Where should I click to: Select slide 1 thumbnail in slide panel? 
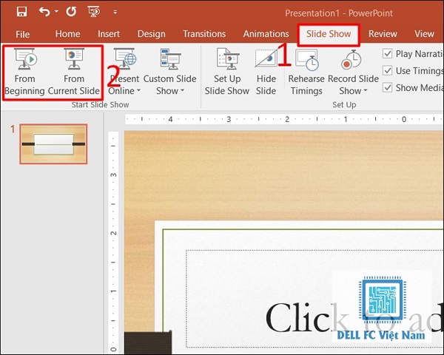tap(53, 144)
